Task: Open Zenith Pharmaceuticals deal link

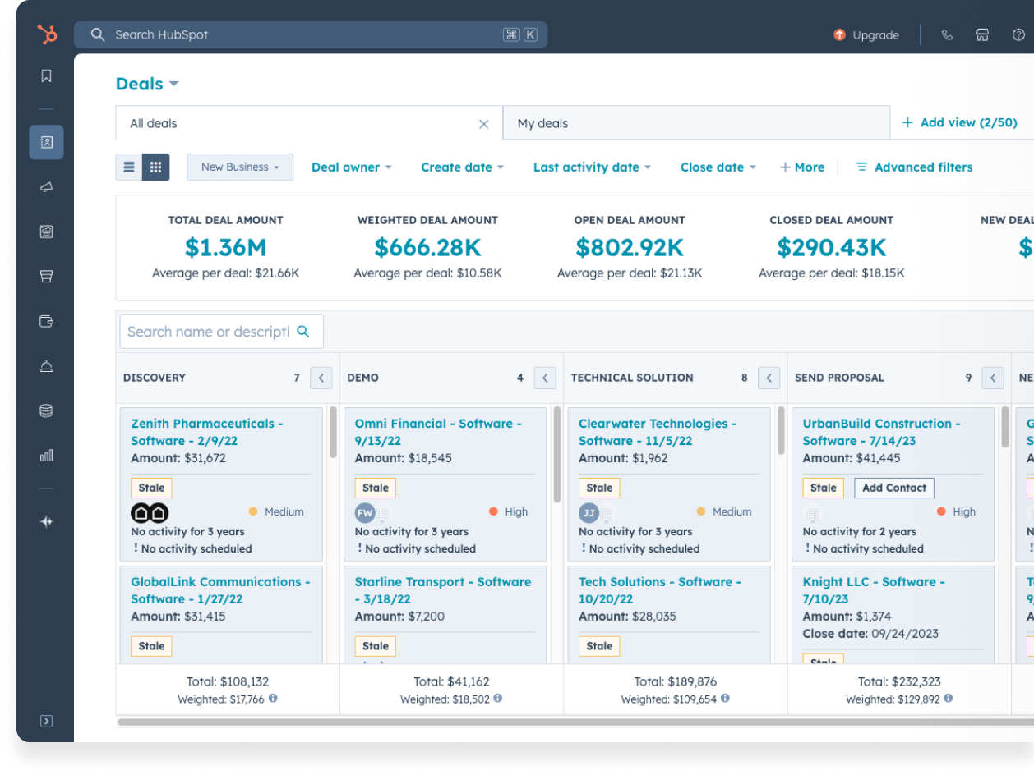Action: click(207, 432)
